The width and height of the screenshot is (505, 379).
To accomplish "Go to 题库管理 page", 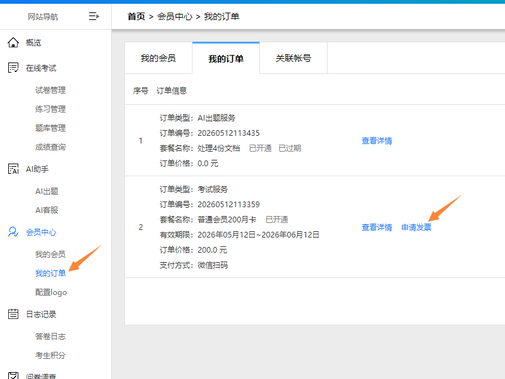I will pos(50,128).
